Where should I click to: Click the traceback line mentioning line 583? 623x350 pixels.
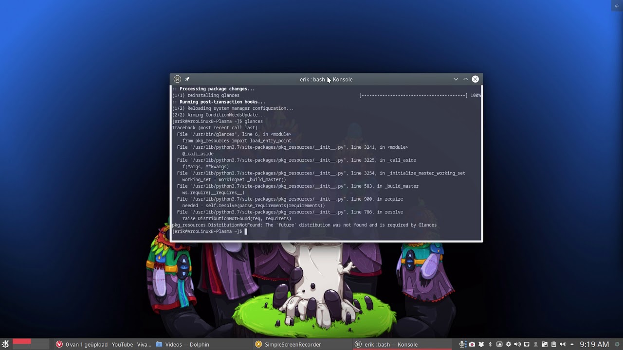click(x=298, y=186)
